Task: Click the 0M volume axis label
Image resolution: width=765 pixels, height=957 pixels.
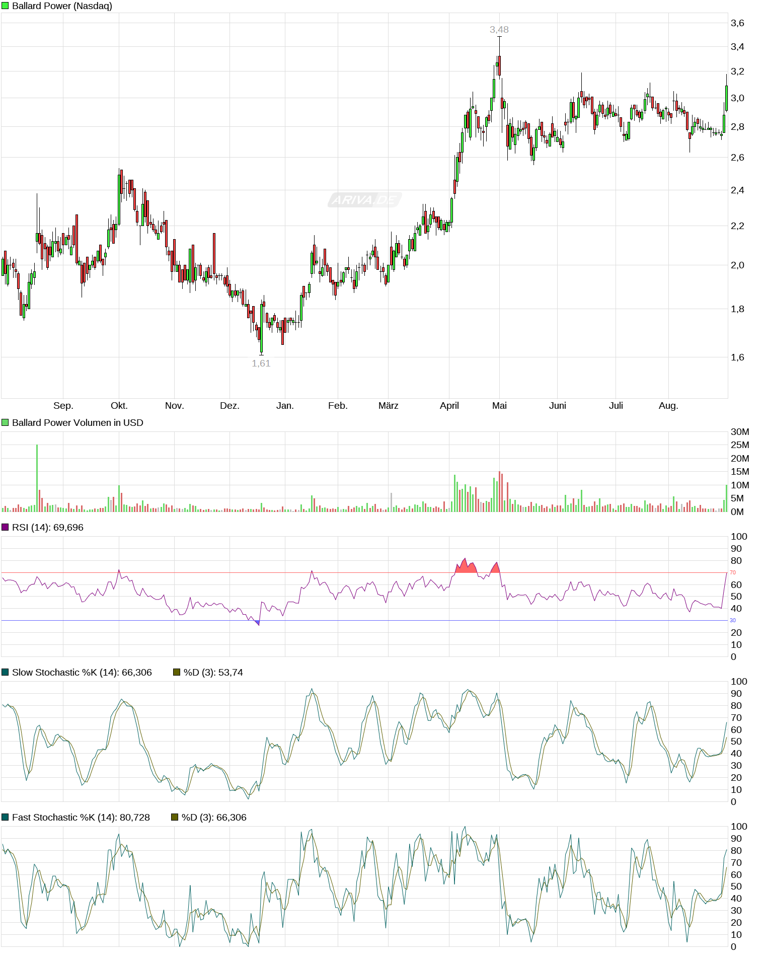Action: [x=737, y=512]
